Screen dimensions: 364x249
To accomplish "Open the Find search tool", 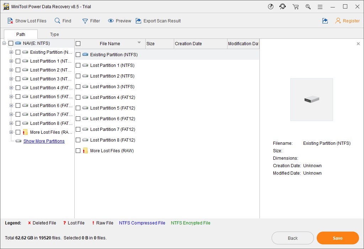I will [x=58, y=21].
